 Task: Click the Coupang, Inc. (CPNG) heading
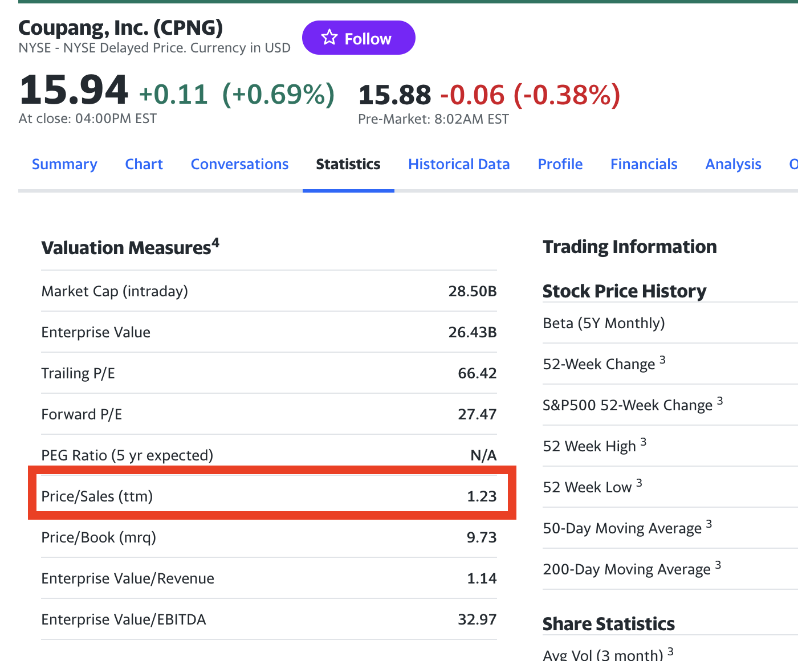121,27
